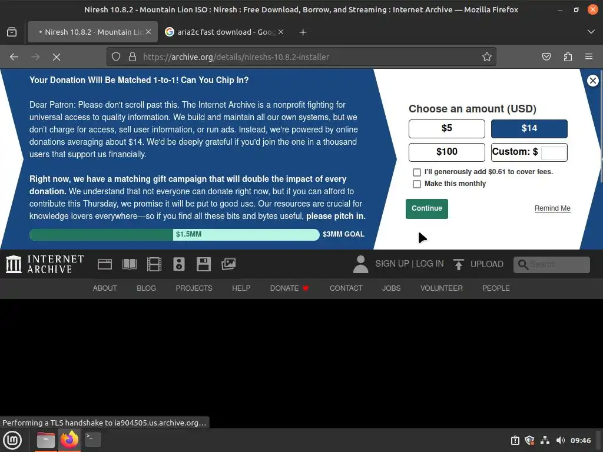The width and height of the screenshot is (603, 452).
Task: List all tabs dropdown arrow
Action: point(591,32)
